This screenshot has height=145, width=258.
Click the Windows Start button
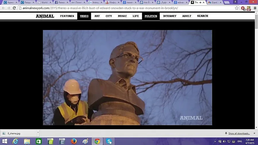[5, 141]
